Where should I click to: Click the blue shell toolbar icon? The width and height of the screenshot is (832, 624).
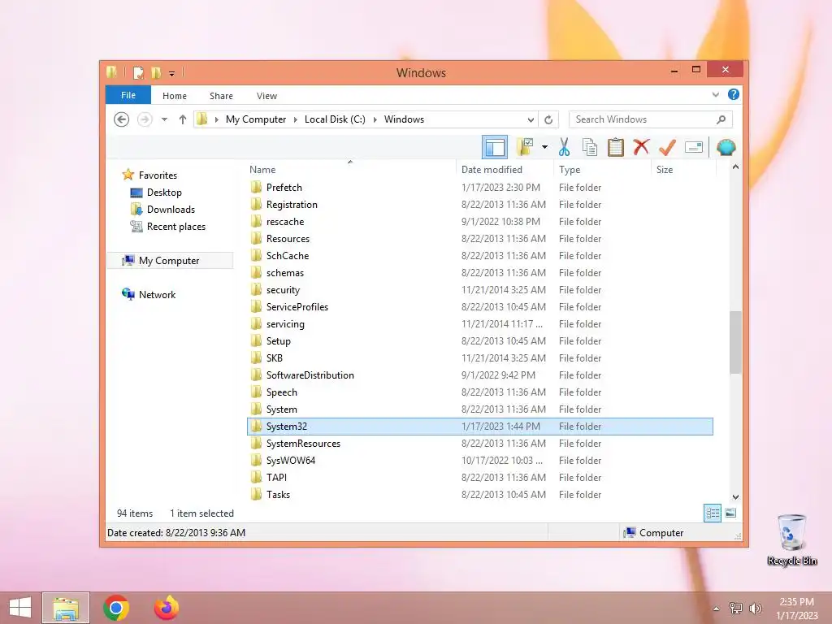(x=726, y=147)
